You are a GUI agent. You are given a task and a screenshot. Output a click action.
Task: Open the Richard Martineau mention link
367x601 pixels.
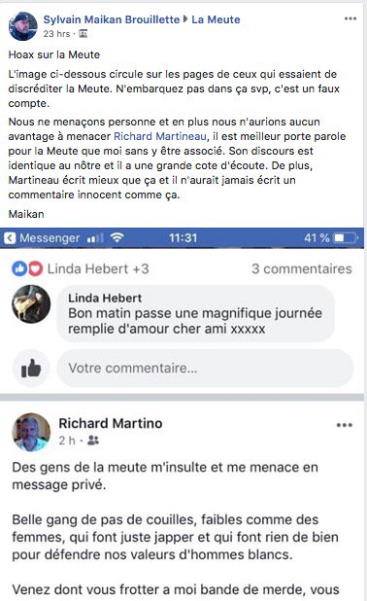coord(160,136)
